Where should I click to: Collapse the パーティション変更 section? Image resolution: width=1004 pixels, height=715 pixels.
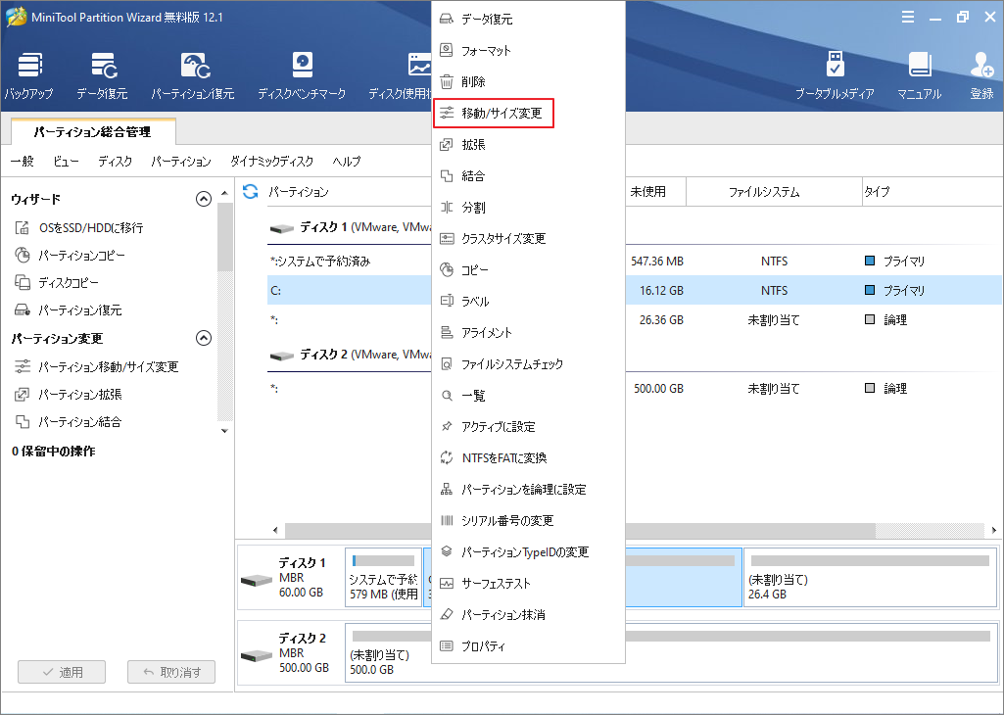(x=204, y=338)
